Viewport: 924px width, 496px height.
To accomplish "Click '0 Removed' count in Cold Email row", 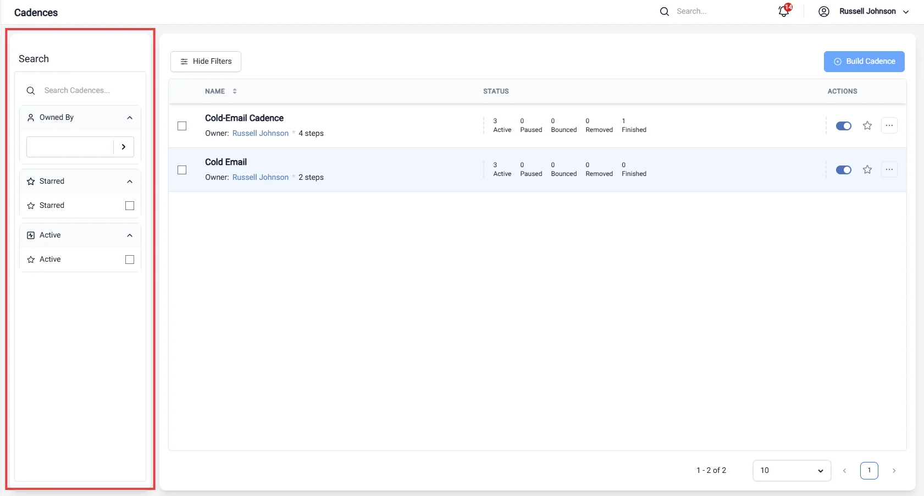I will pos(599,169).
